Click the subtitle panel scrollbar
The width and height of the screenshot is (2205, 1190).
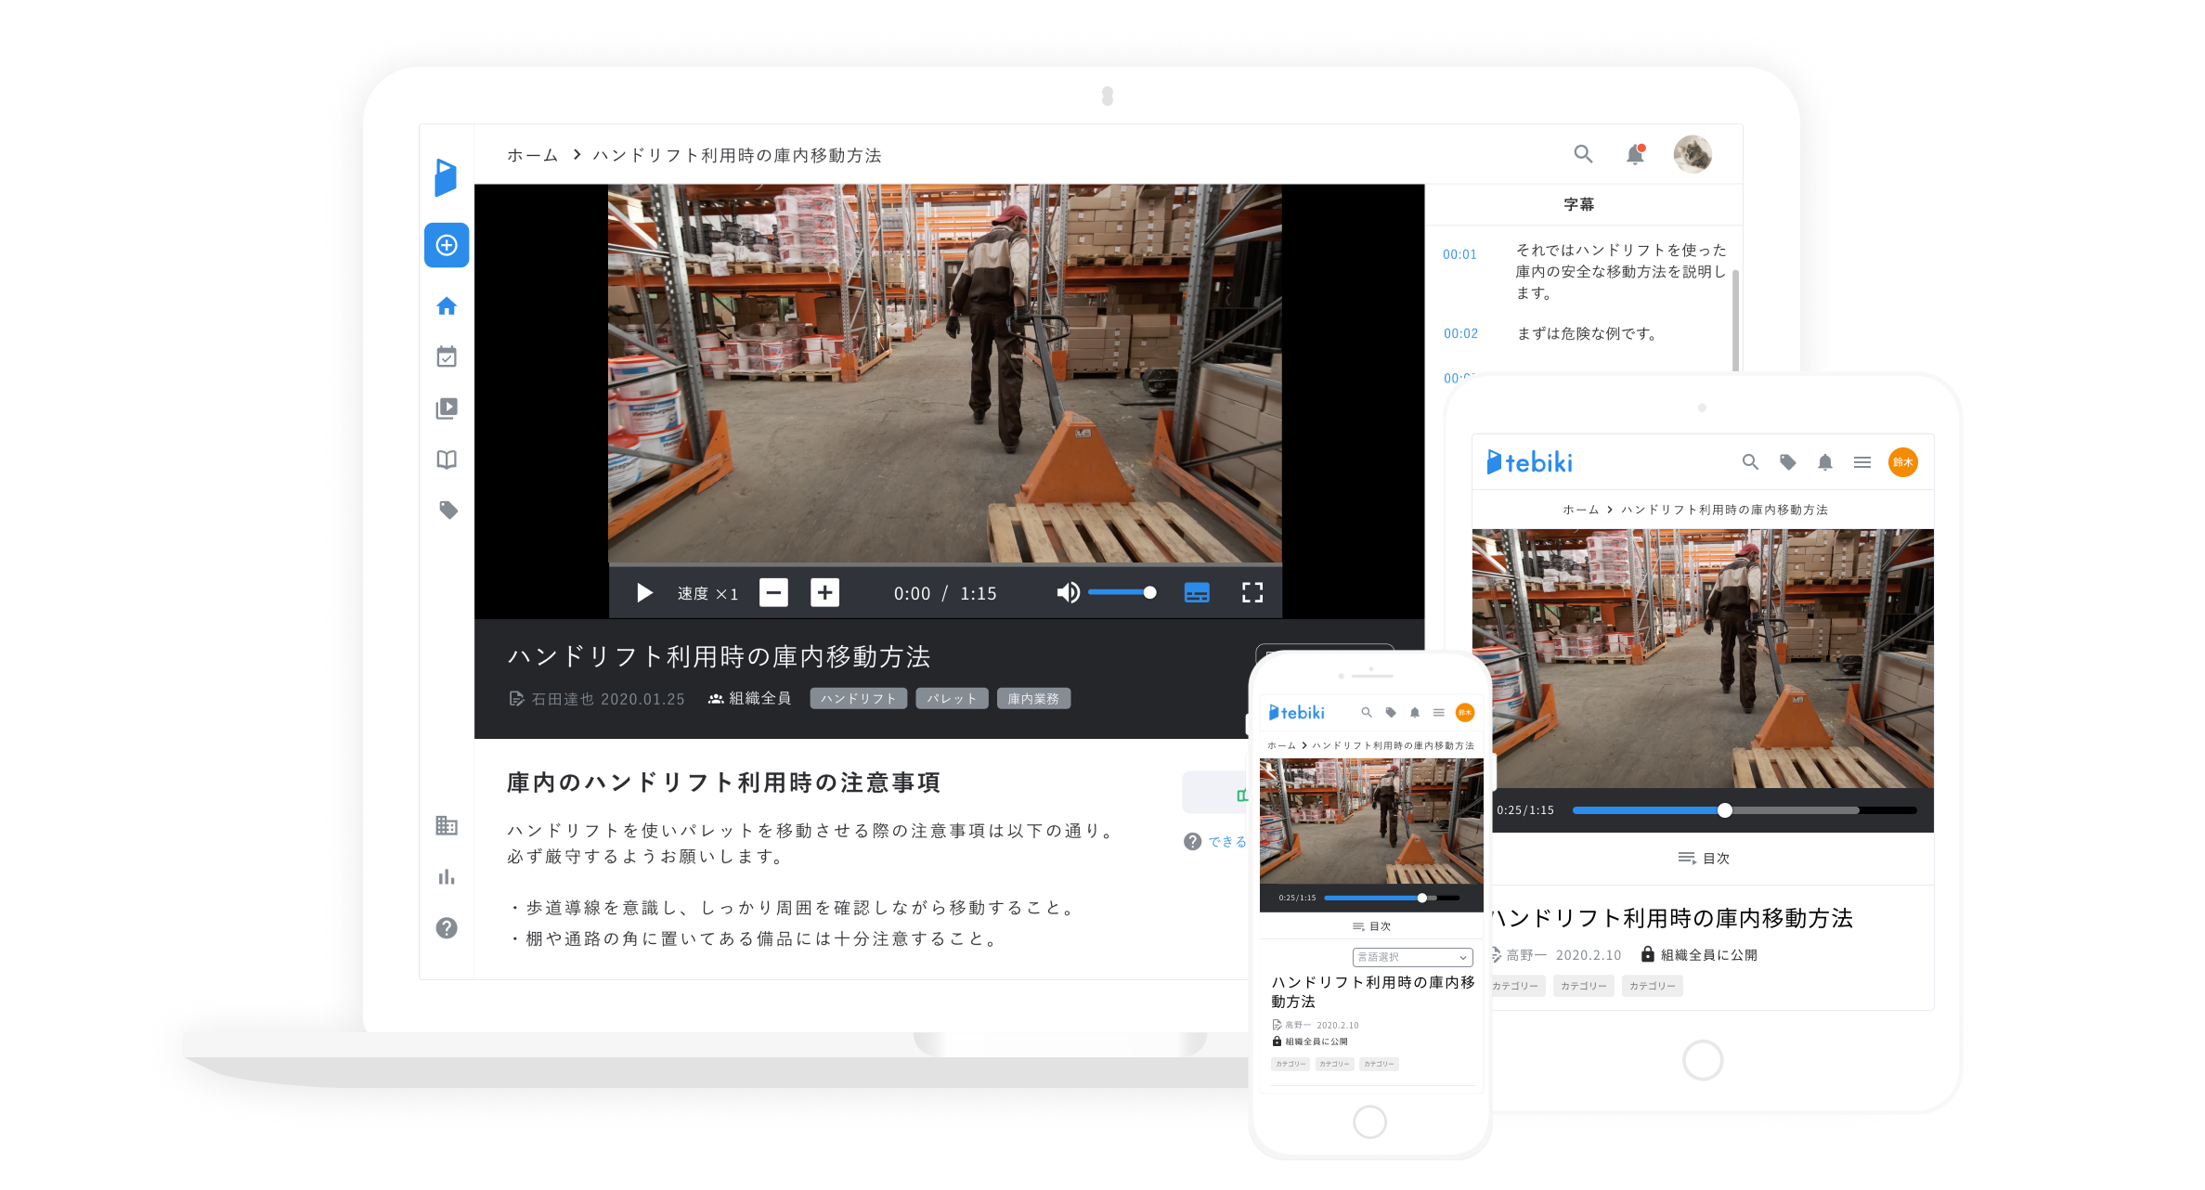coord(1735,319)
